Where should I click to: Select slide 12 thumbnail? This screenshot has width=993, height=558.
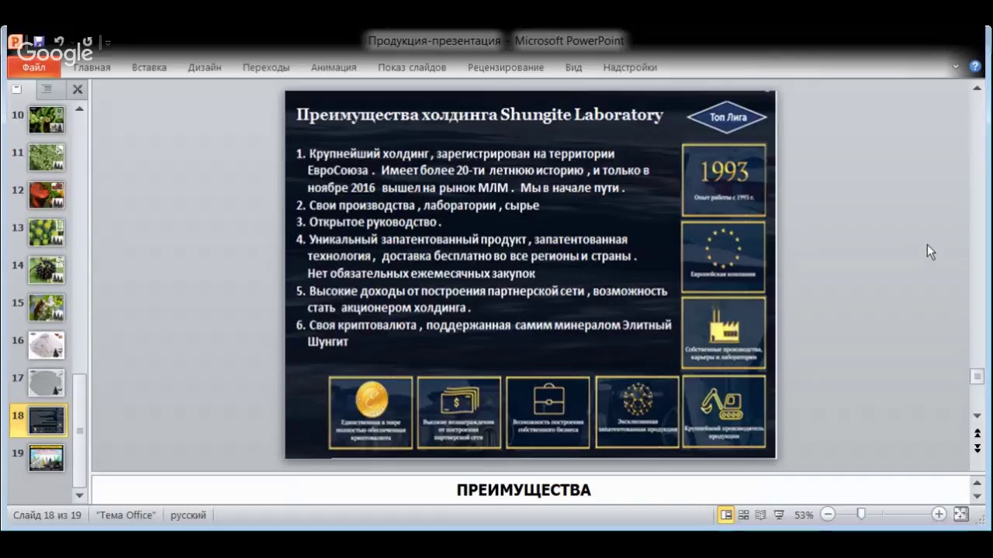click(47, 195)
